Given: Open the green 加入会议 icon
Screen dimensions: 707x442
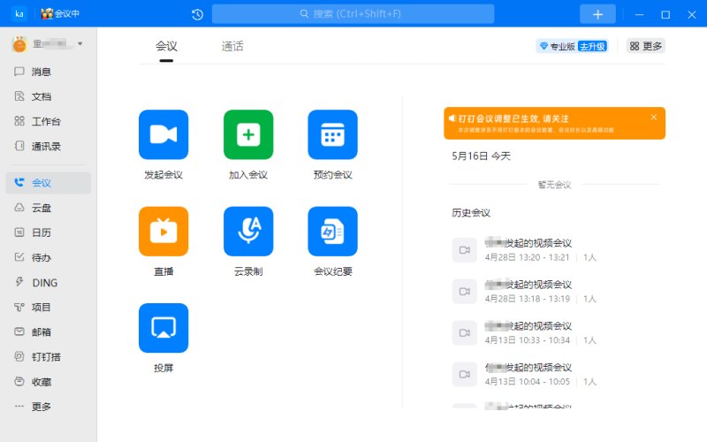Looking at the screenshot, I should [248, 134].
